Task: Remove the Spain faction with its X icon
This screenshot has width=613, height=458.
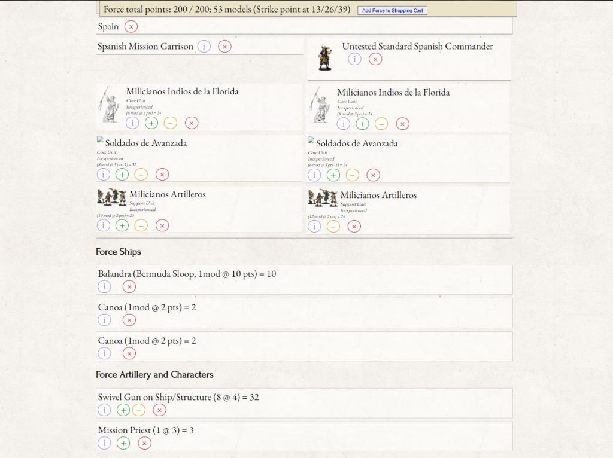Action: (131, 26)
